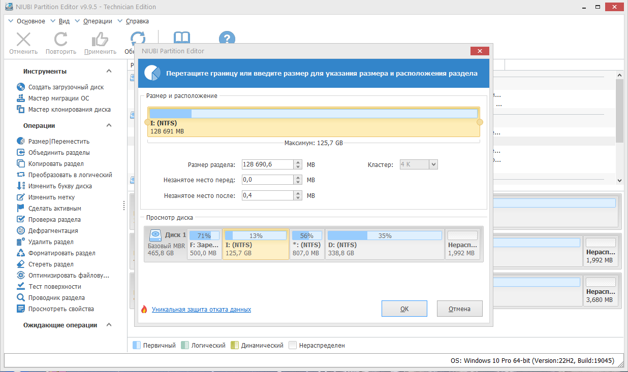Image resolution: width=628 pixels, height=372 pixels.
Task: Adjust Незанятое место после spinner
Action: [298, 195]
